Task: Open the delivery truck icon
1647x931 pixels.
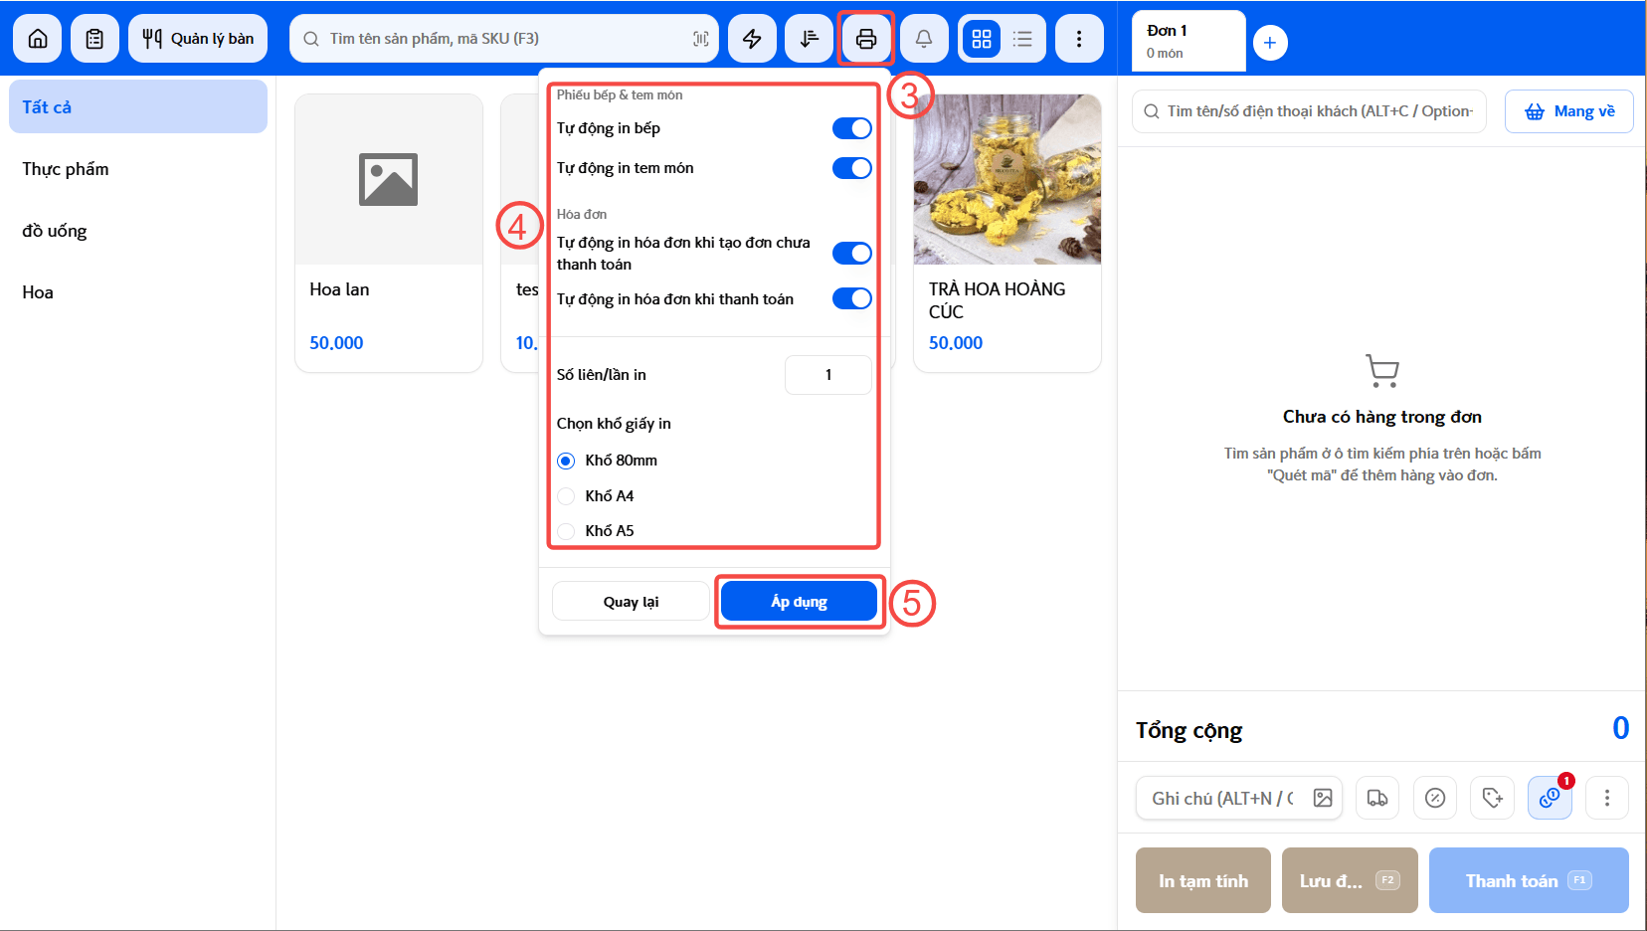Action: tap(1377, 798)
